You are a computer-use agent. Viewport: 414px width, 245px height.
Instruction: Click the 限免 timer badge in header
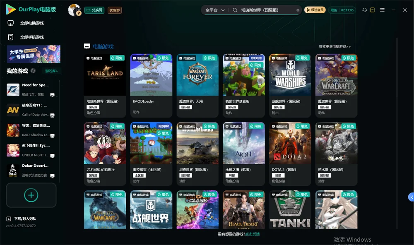[x=342, y=10]
